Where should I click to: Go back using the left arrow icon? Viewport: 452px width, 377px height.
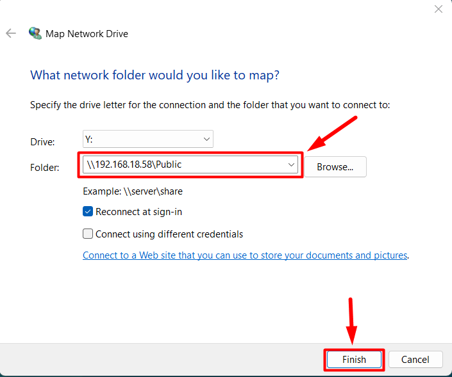pos(11,33)
